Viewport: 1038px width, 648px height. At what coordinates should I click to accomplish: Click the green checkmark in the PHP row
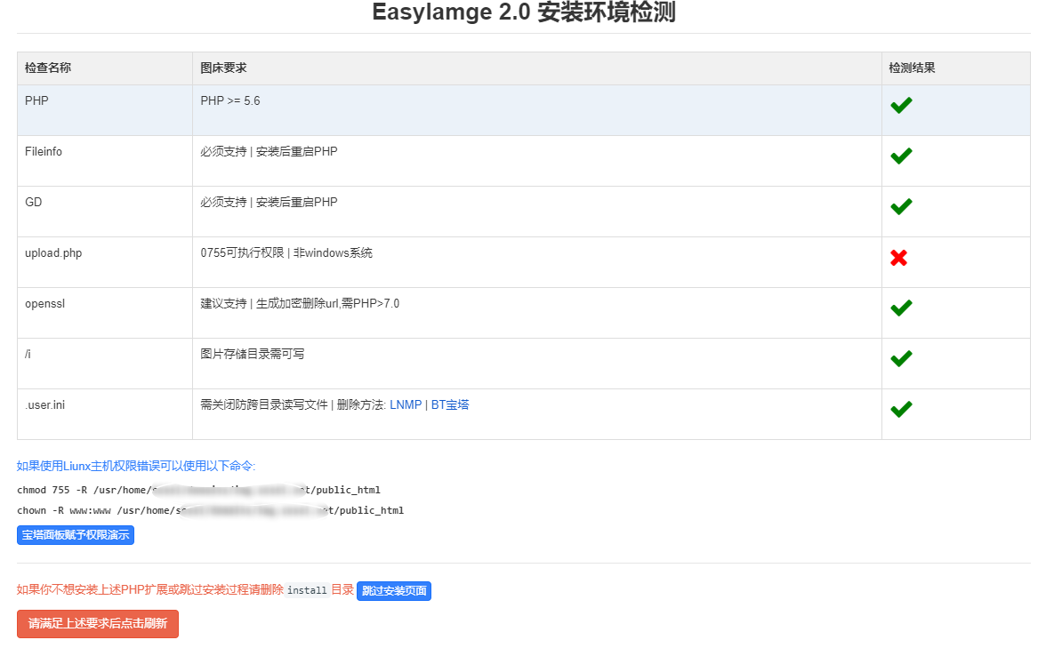click(901, 105)
